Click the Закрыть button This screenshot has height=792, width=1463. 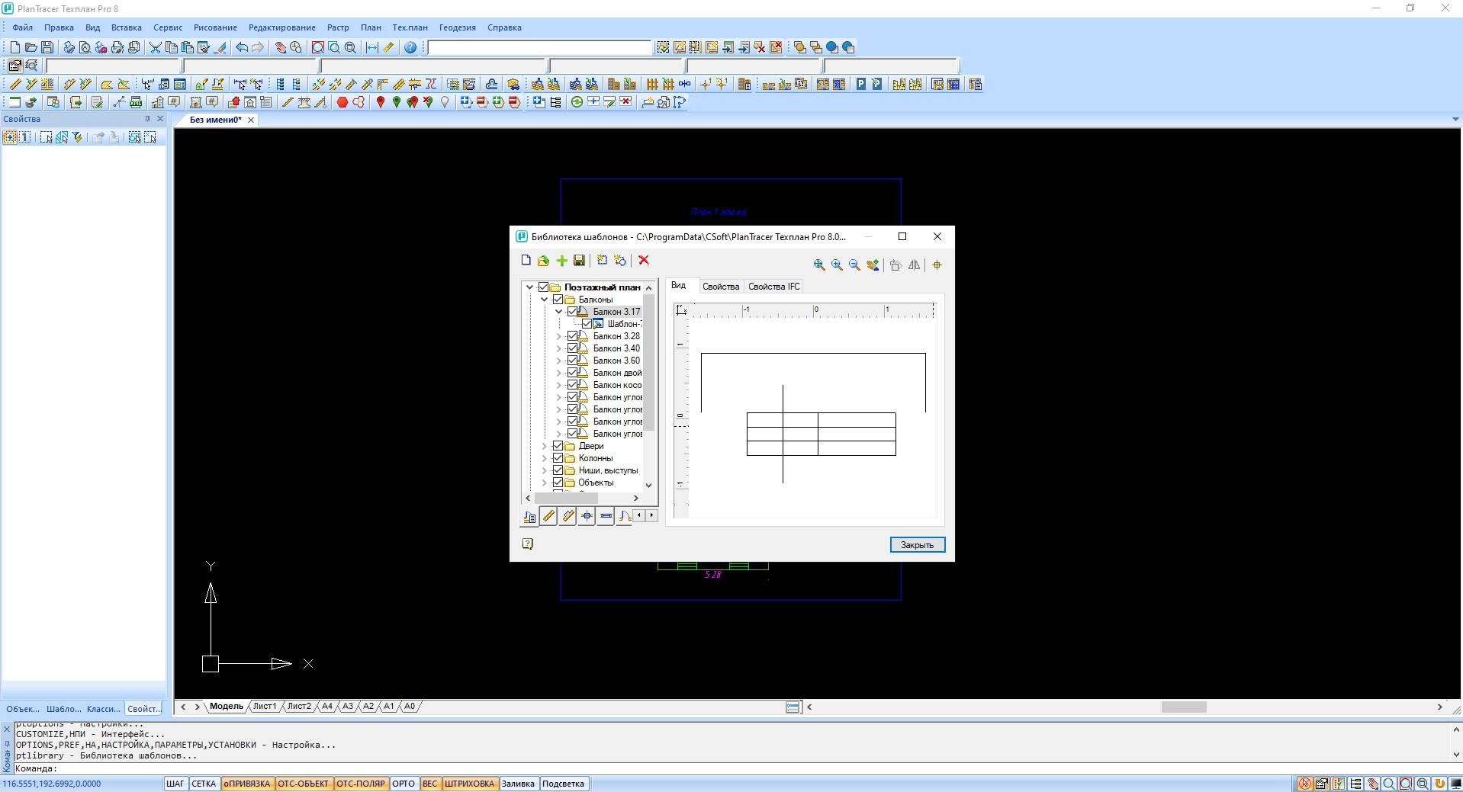917,545
